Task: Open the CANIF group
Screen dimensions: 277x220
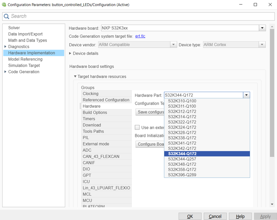Action: (x=106, y=163)
